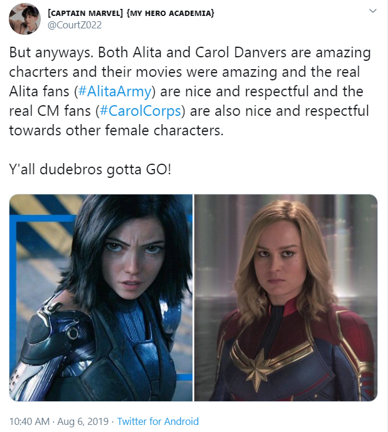Open the tweet options chevron menu

373,11
